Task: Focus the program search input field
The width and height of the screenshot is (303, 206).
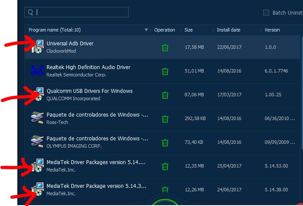Action: [x=76, y=12]
